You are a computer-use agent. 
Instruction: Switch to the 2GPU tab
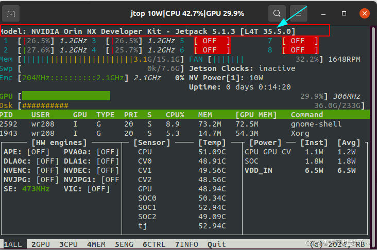(41, 244)
